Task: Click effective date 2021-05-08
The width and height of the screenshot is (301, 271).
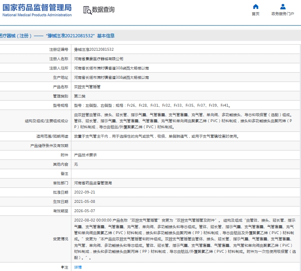Action: (x=85, y=202)
